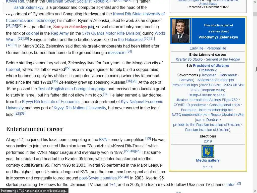The width and height of the screenshot is (257, 193).
Task: Open the 2023 UK visit link
Action: (234, 85)
